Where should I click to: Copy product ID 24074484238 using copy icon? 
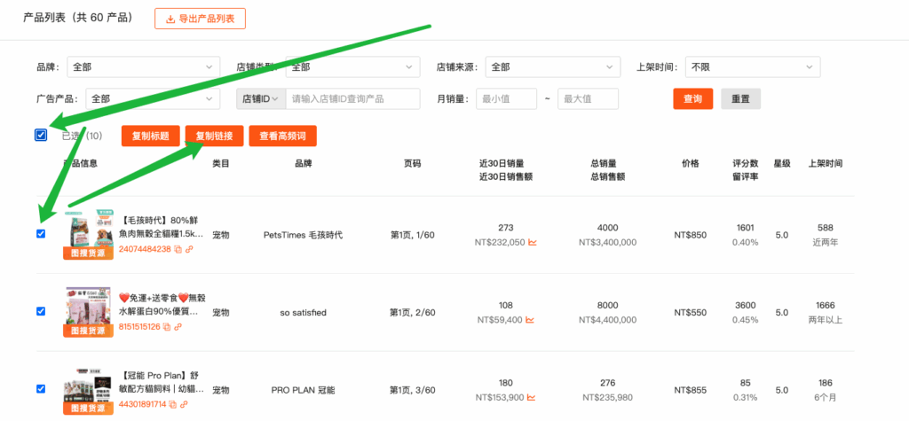pyautogui.click(x=178, y=250)
